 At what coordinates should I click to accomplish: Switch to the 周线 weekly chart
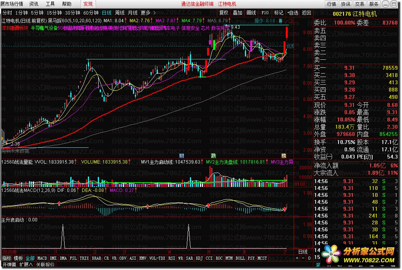[120, 13]
